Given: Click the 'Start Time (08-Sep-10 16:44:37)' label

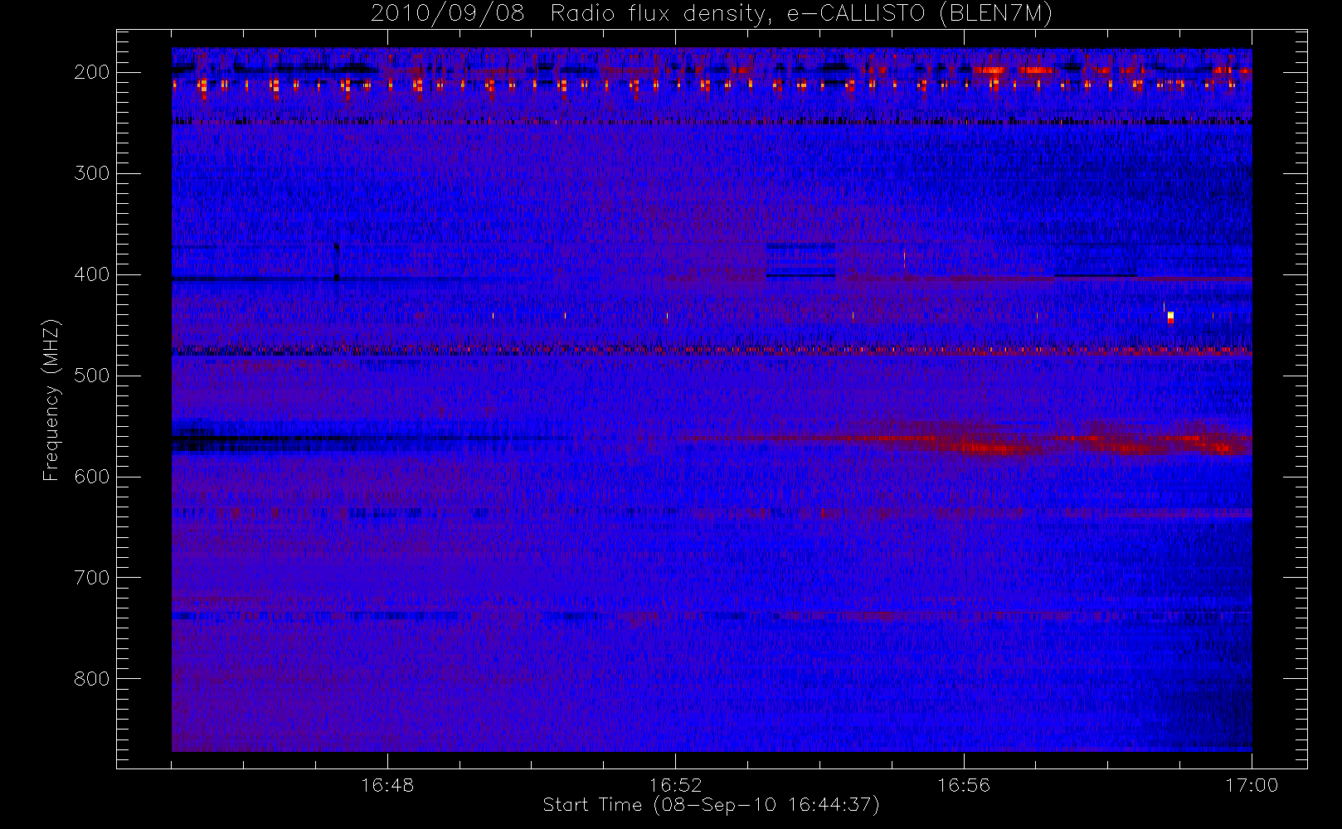Looking at the screenshot, I should 711,805.
